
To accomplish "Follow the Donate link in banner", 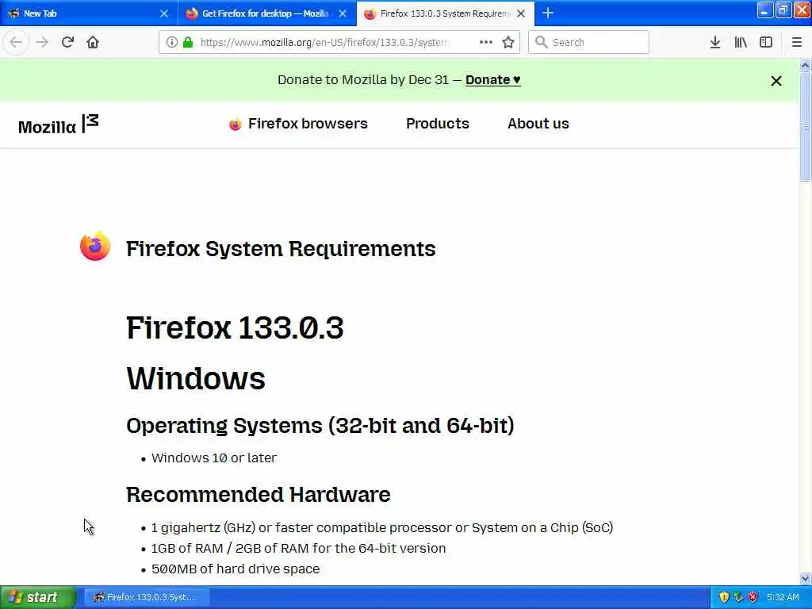I will tap(492, 80).
